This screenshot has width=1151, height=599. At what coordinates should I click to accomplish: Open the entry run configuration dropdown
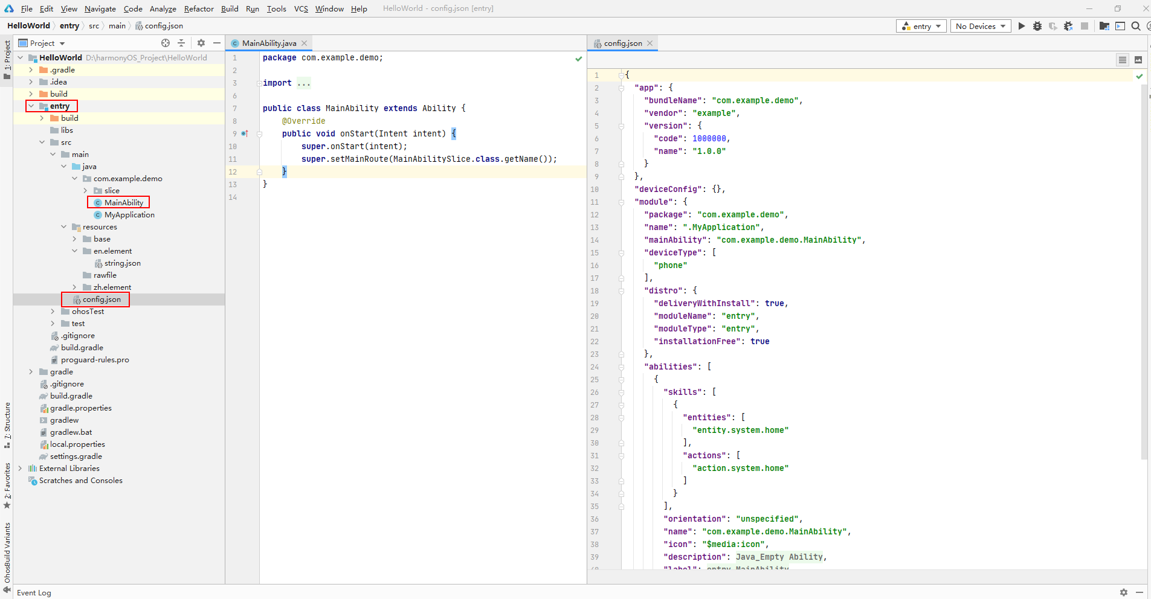[x=921, y=26]
